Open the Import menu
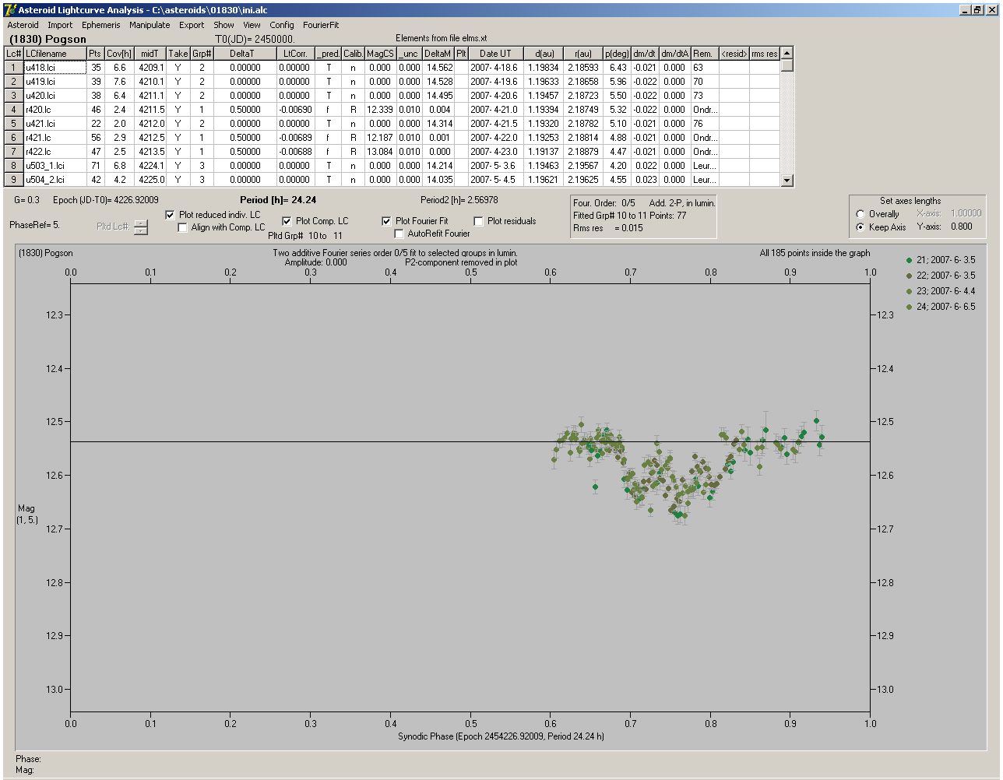Screen dimensions: 1003x780 60,25
